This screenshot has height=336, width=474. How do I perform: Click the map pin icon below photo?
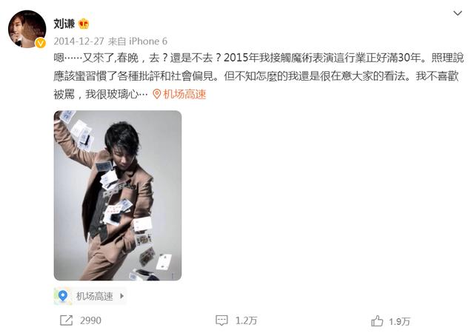pos(62,296)
